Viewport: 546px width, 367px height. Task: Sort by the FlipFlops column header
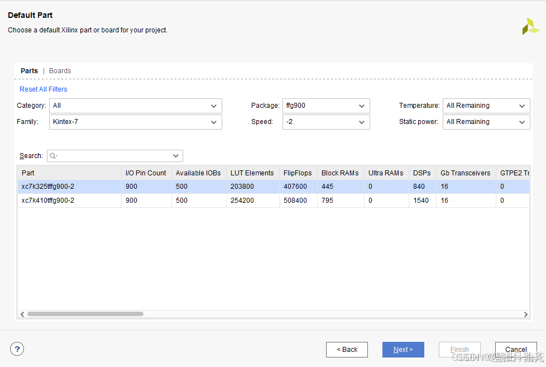pos(298,173)
